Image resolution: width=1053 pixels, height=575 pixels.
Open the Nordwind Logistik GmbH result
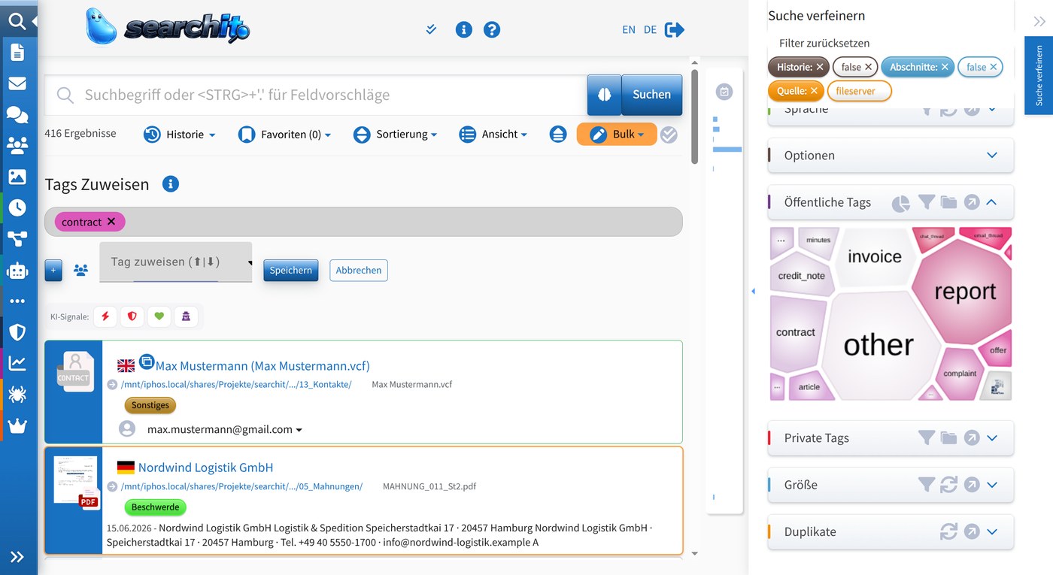pos(205,468)
